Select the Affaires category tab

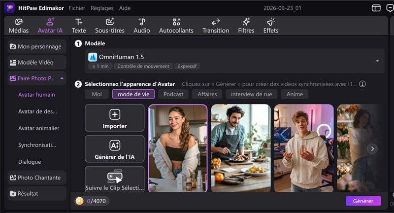click(x=207, y=94)
